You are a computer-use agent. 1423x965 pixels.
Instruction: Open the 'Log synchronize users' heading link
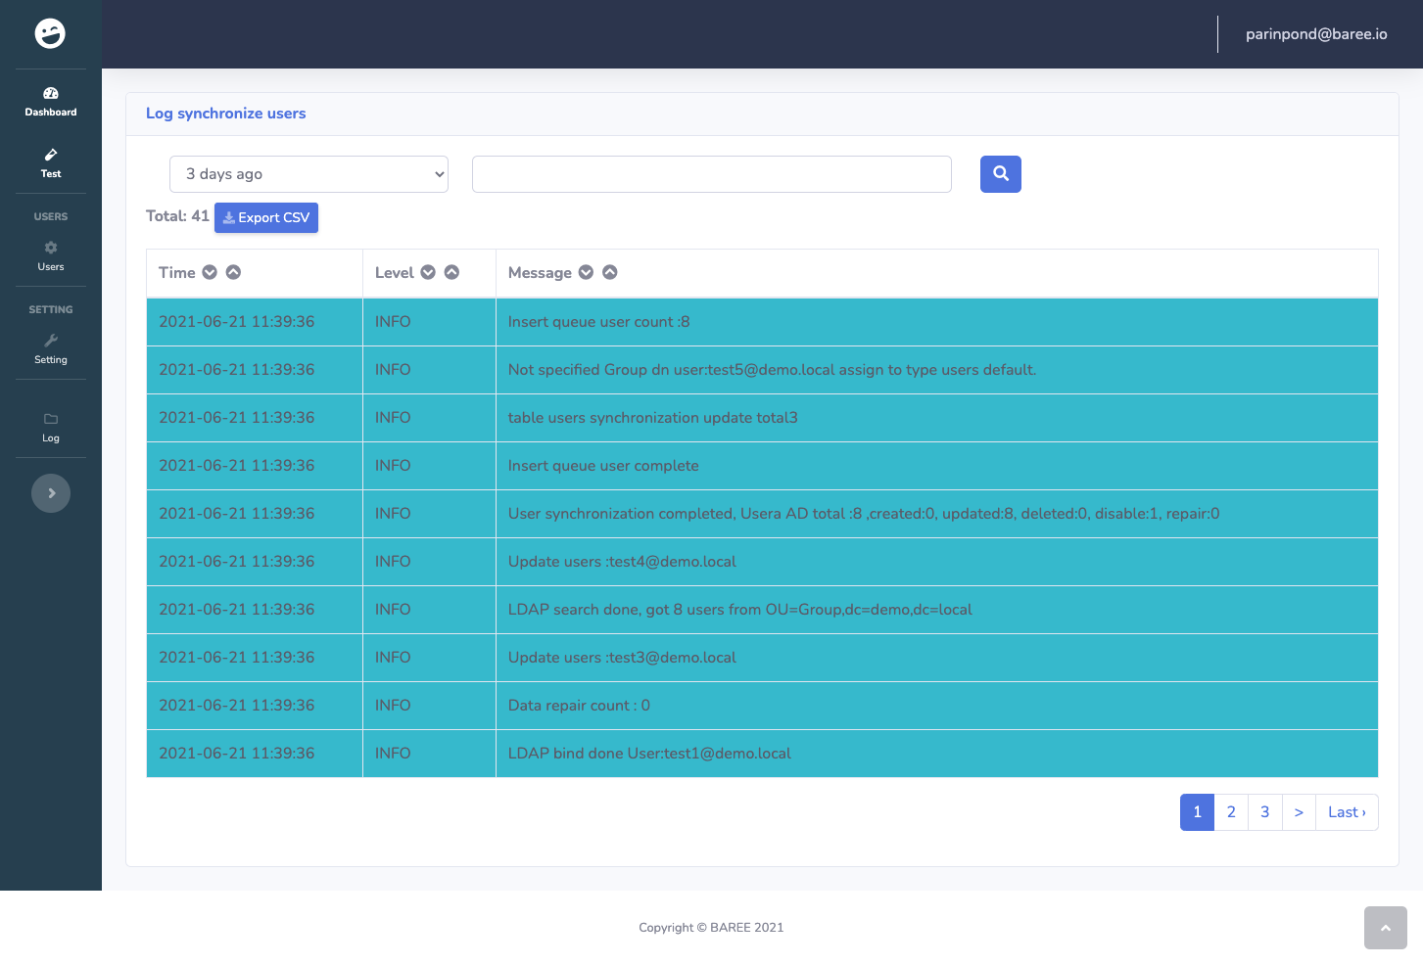[225, 114]
